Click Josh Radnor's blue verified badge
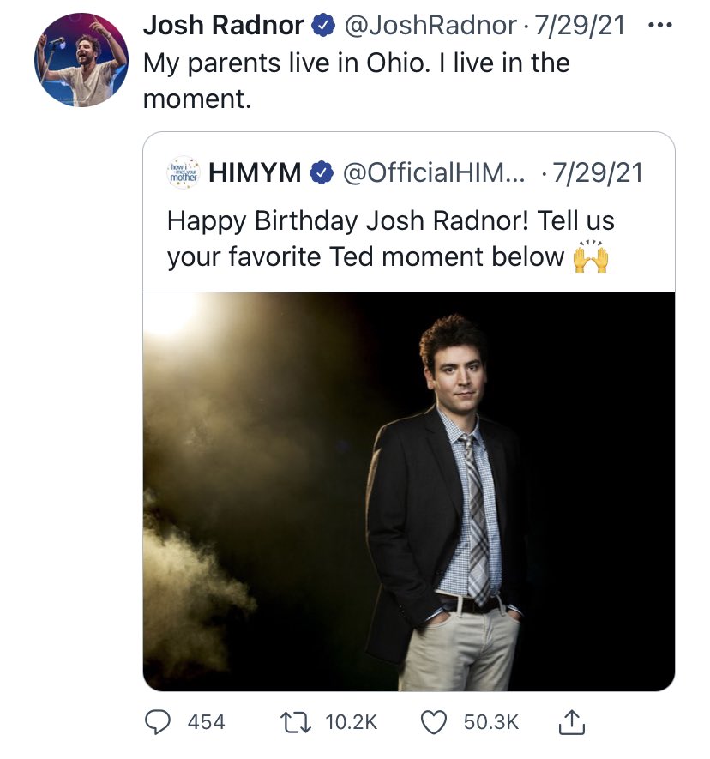710x759 pixels. [323, 27]
